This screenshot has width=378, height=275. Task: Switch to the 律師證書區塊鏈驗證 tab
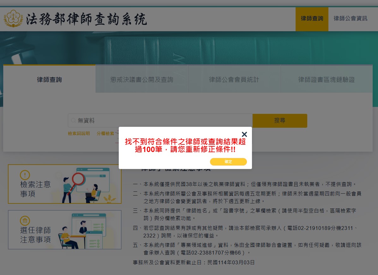(327, 80)
